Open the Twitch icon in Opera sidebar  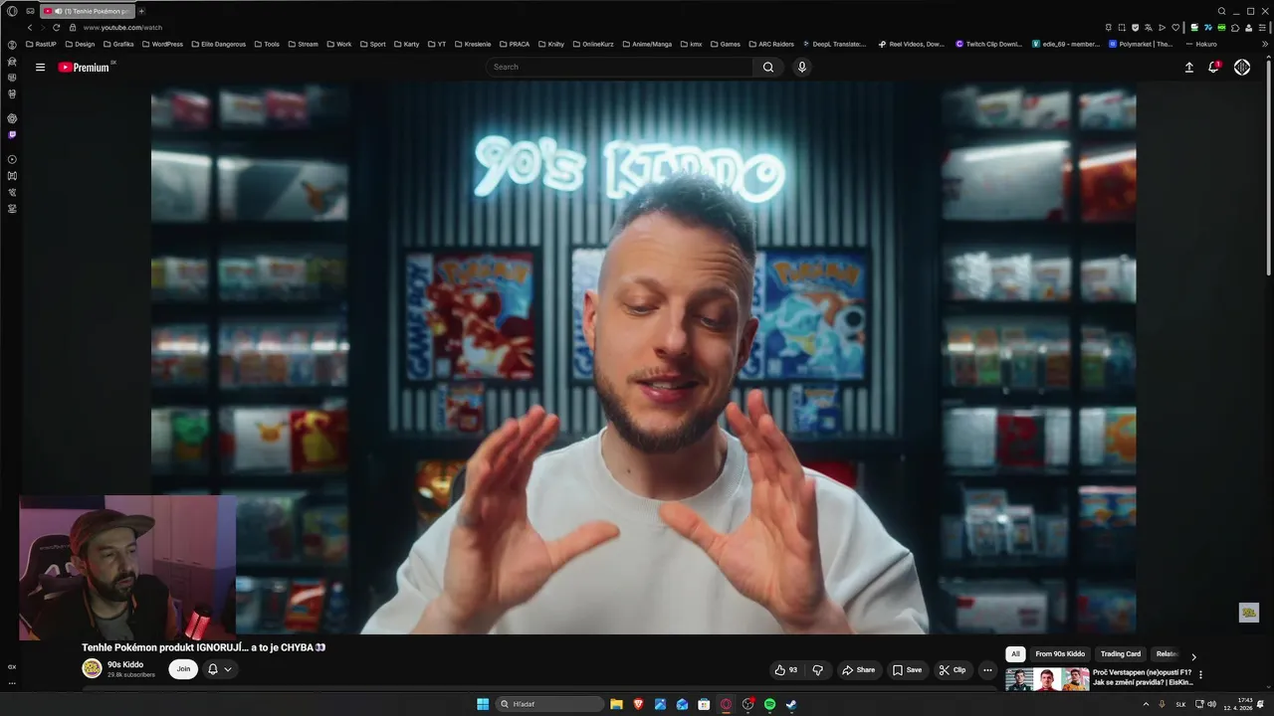click(12, 134)
